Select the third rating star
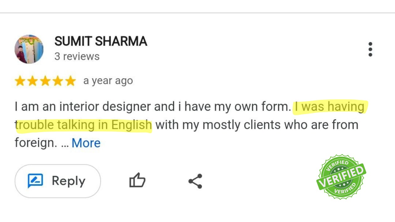This screenshot has height=222, width=395. tap(45, 81)
